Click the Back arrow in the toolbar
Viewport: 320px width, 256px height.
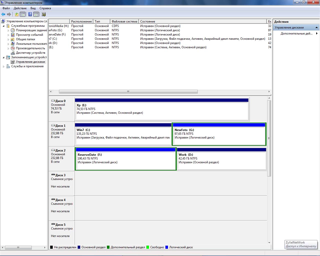point(3,14)
